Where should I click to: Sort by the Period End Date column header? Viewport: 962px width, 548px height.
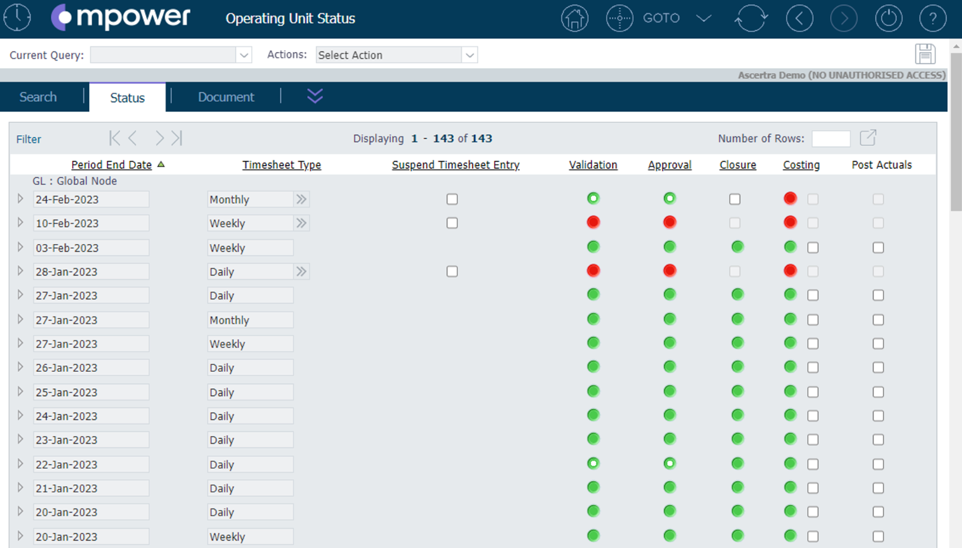click(x=111, y=164)
